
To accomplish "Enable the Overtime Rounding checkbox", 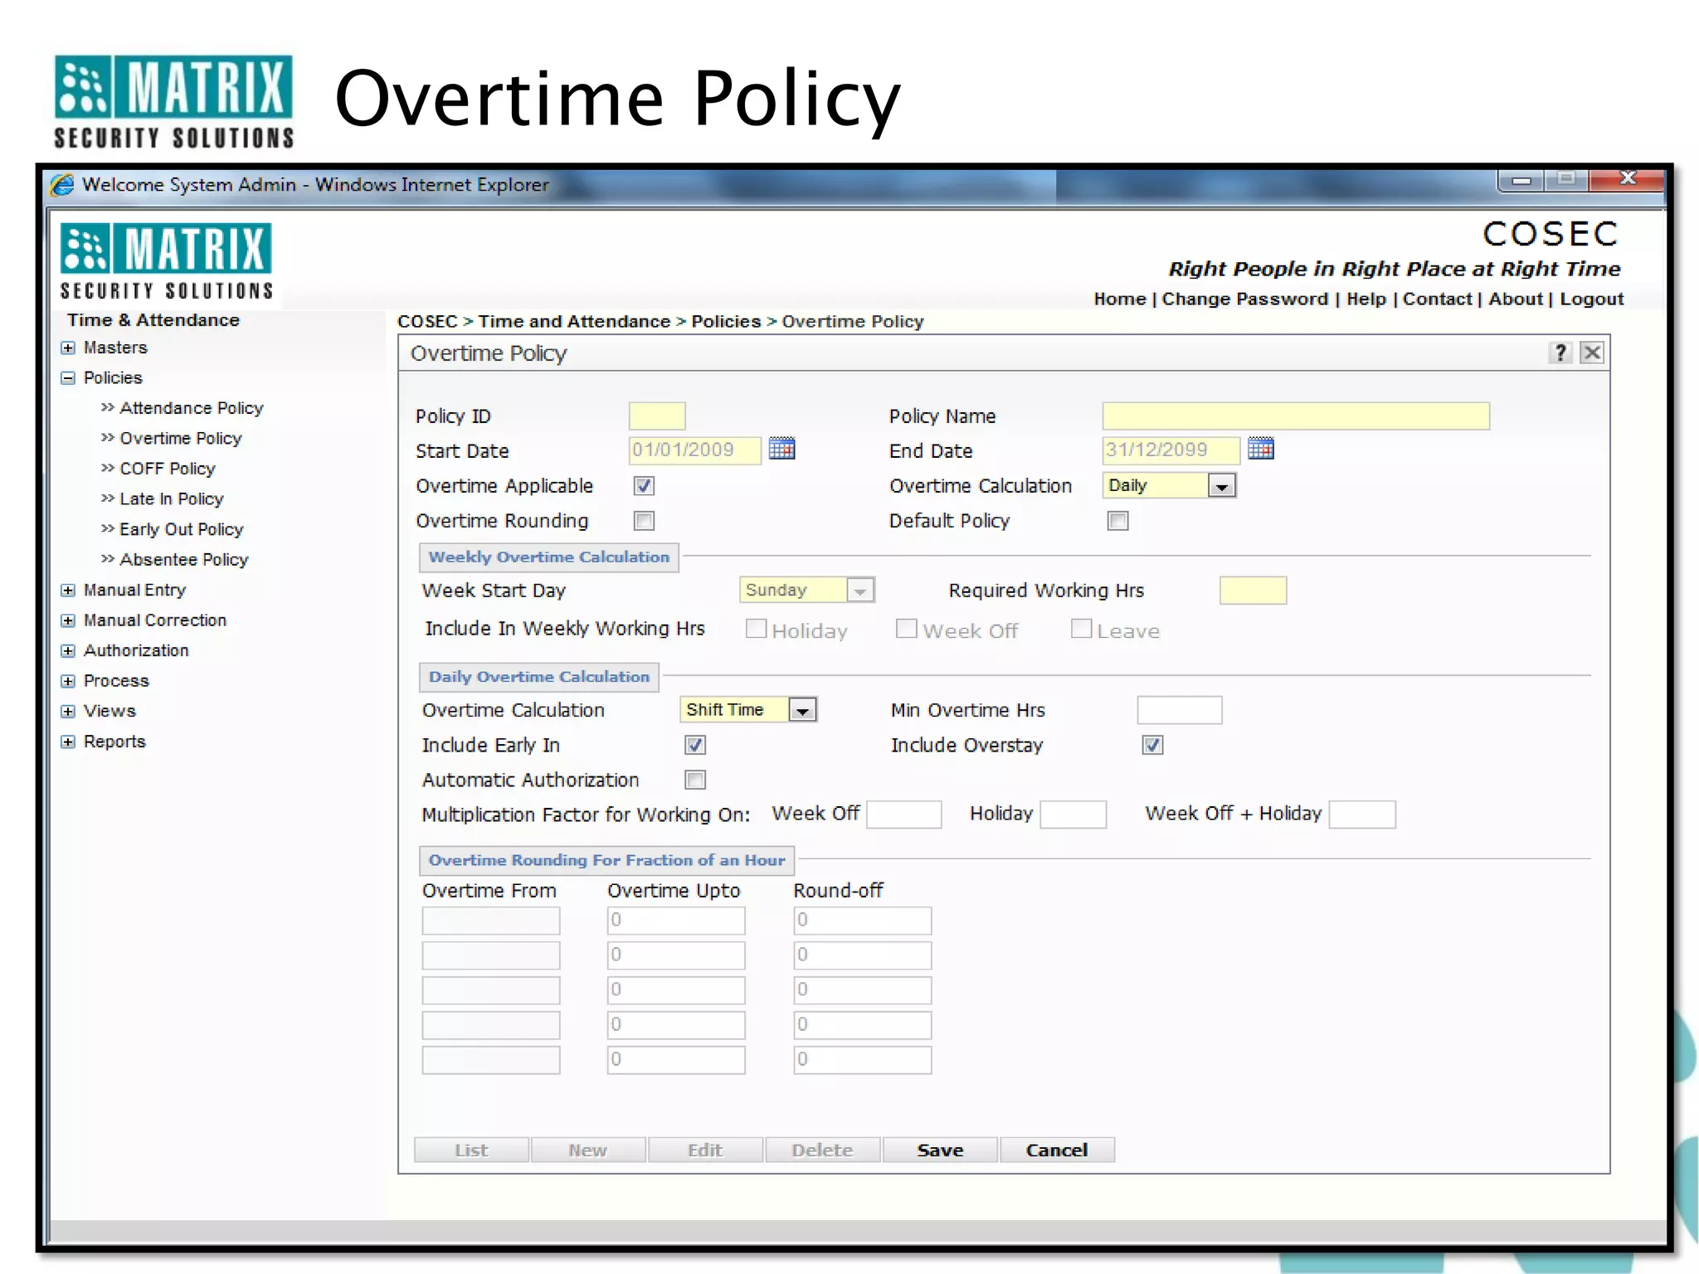I will (x=644, y=521).
